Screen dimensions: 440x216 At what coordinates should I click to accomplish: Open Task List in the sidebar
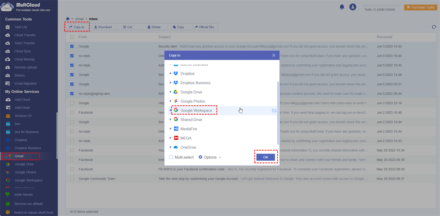(21, 27)
